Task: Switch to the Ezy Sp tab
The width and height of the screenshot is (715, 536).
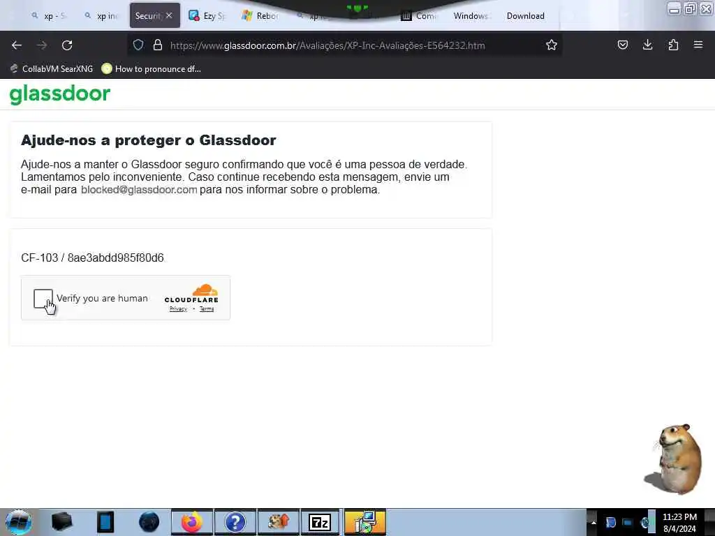Action: [208, 16]
